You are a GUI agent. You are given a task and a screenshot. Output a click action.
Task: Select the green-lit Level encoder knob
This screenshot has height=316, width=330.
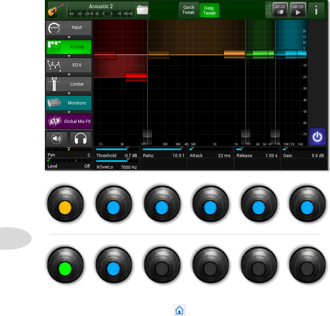point(65,265)
